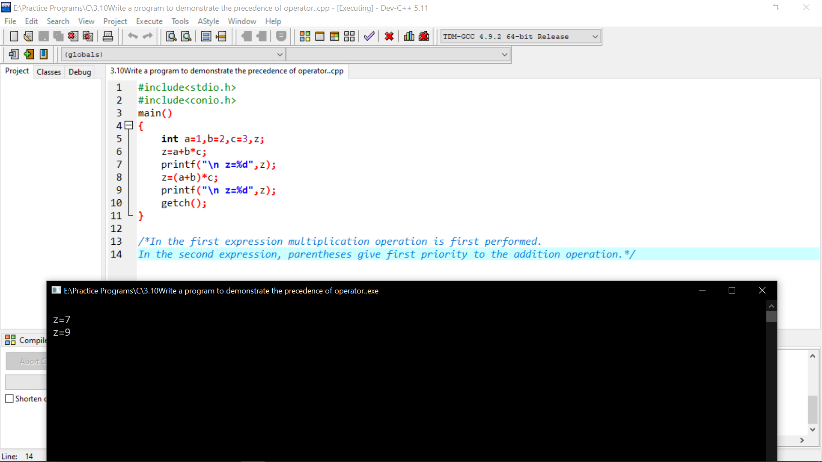Viewport: 822px width, 462px height.
Task: Open Find dialog via magnifier icon
Action: [x=171, y=36]
